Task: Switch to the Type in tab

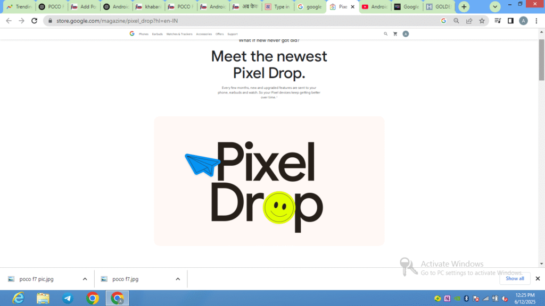Action: [278, 6]
